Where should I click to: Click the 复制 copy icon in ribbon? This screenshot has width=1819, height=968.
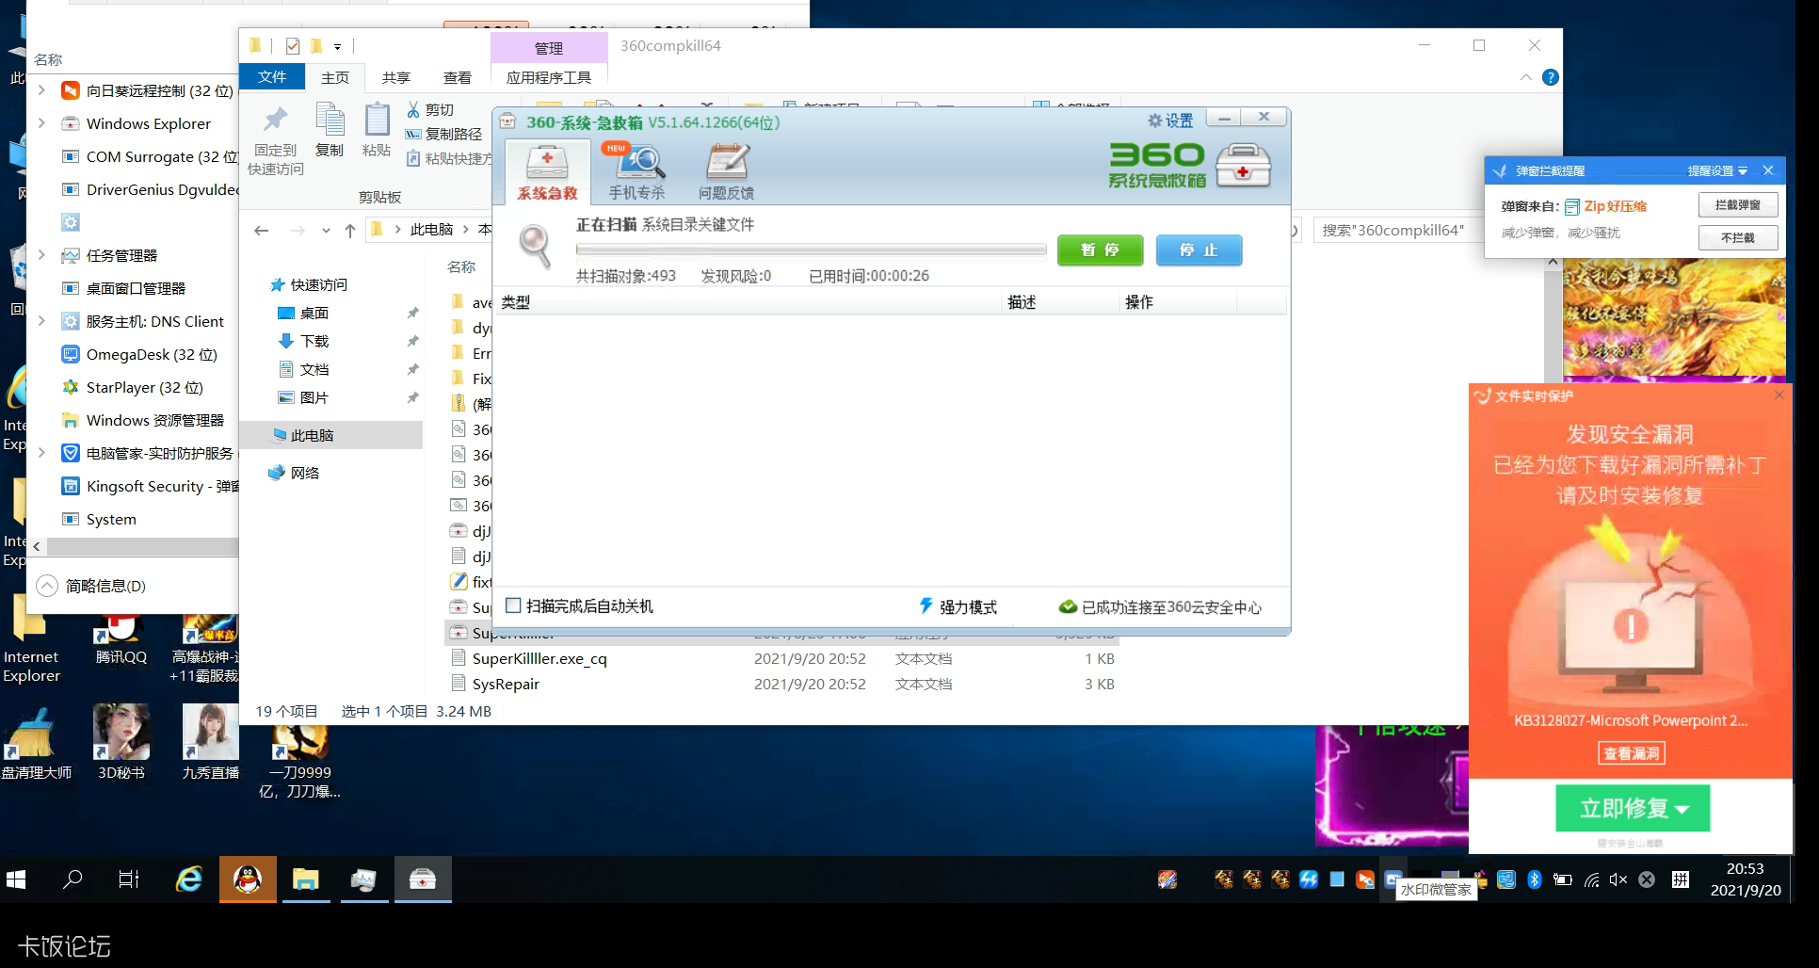[330, 120]
